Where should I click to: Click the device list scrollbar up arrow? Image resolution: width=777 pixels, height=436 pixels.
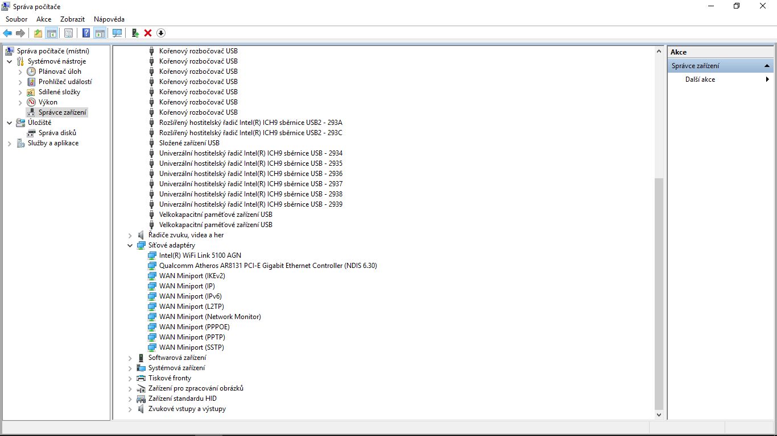click(659, 51)
